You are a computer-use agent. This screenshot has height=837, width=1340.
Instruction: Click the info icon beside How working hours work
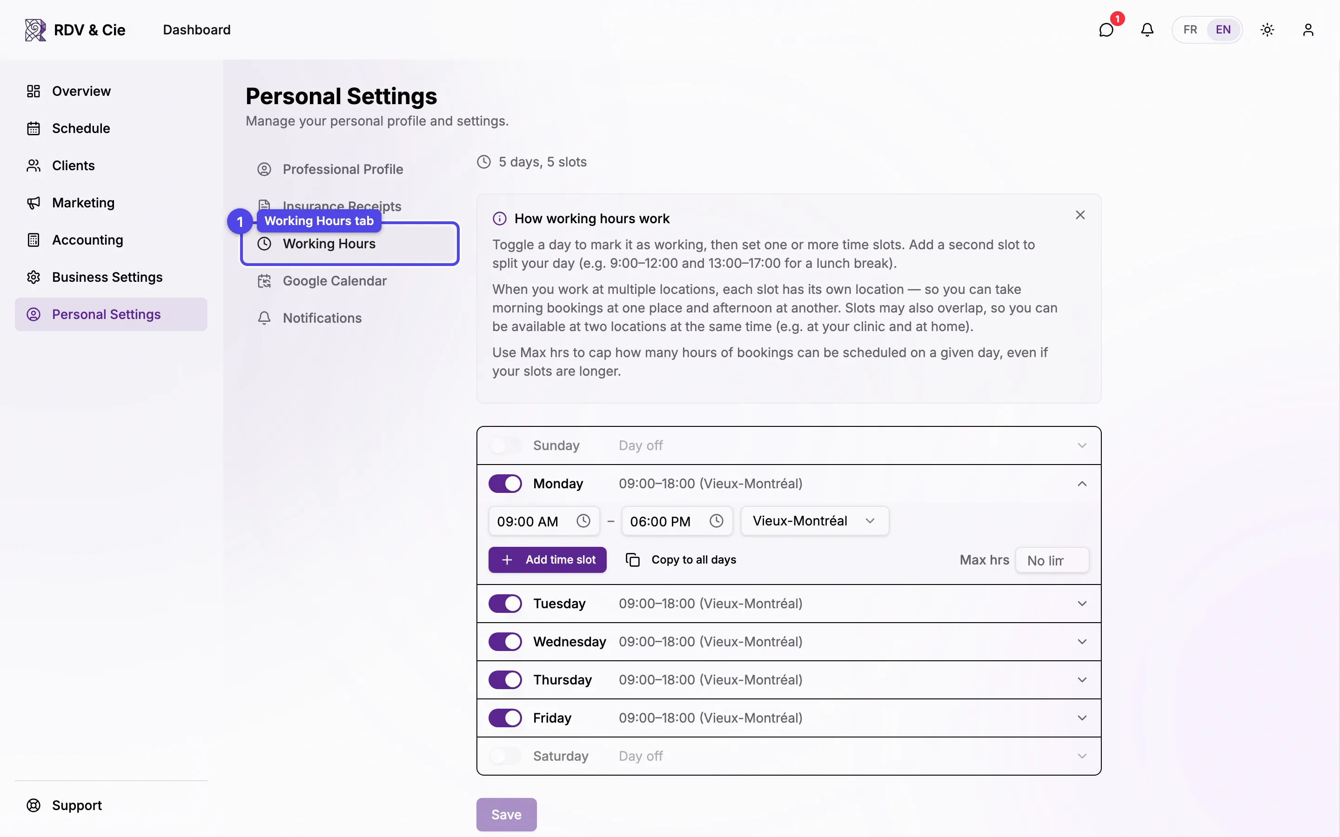click(499, 219)
